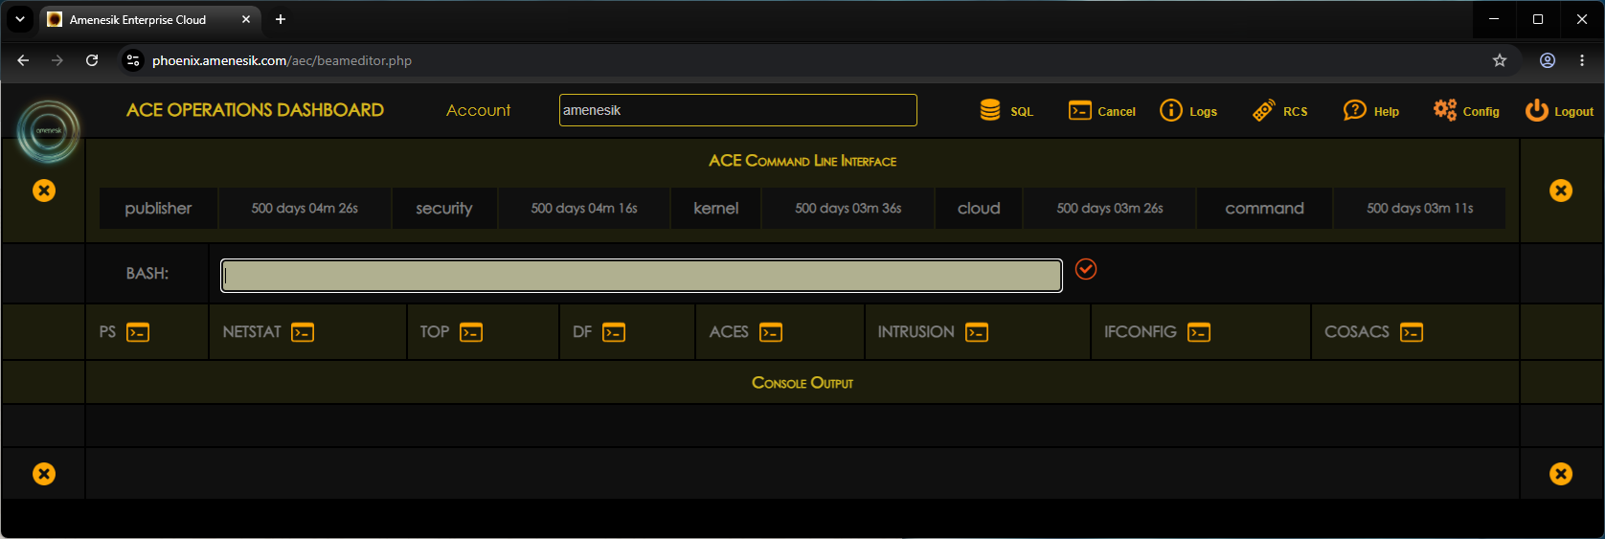Submit the BASH command checkmark
This screenshot has width=1605, height=539.
tap(1086, 269)
